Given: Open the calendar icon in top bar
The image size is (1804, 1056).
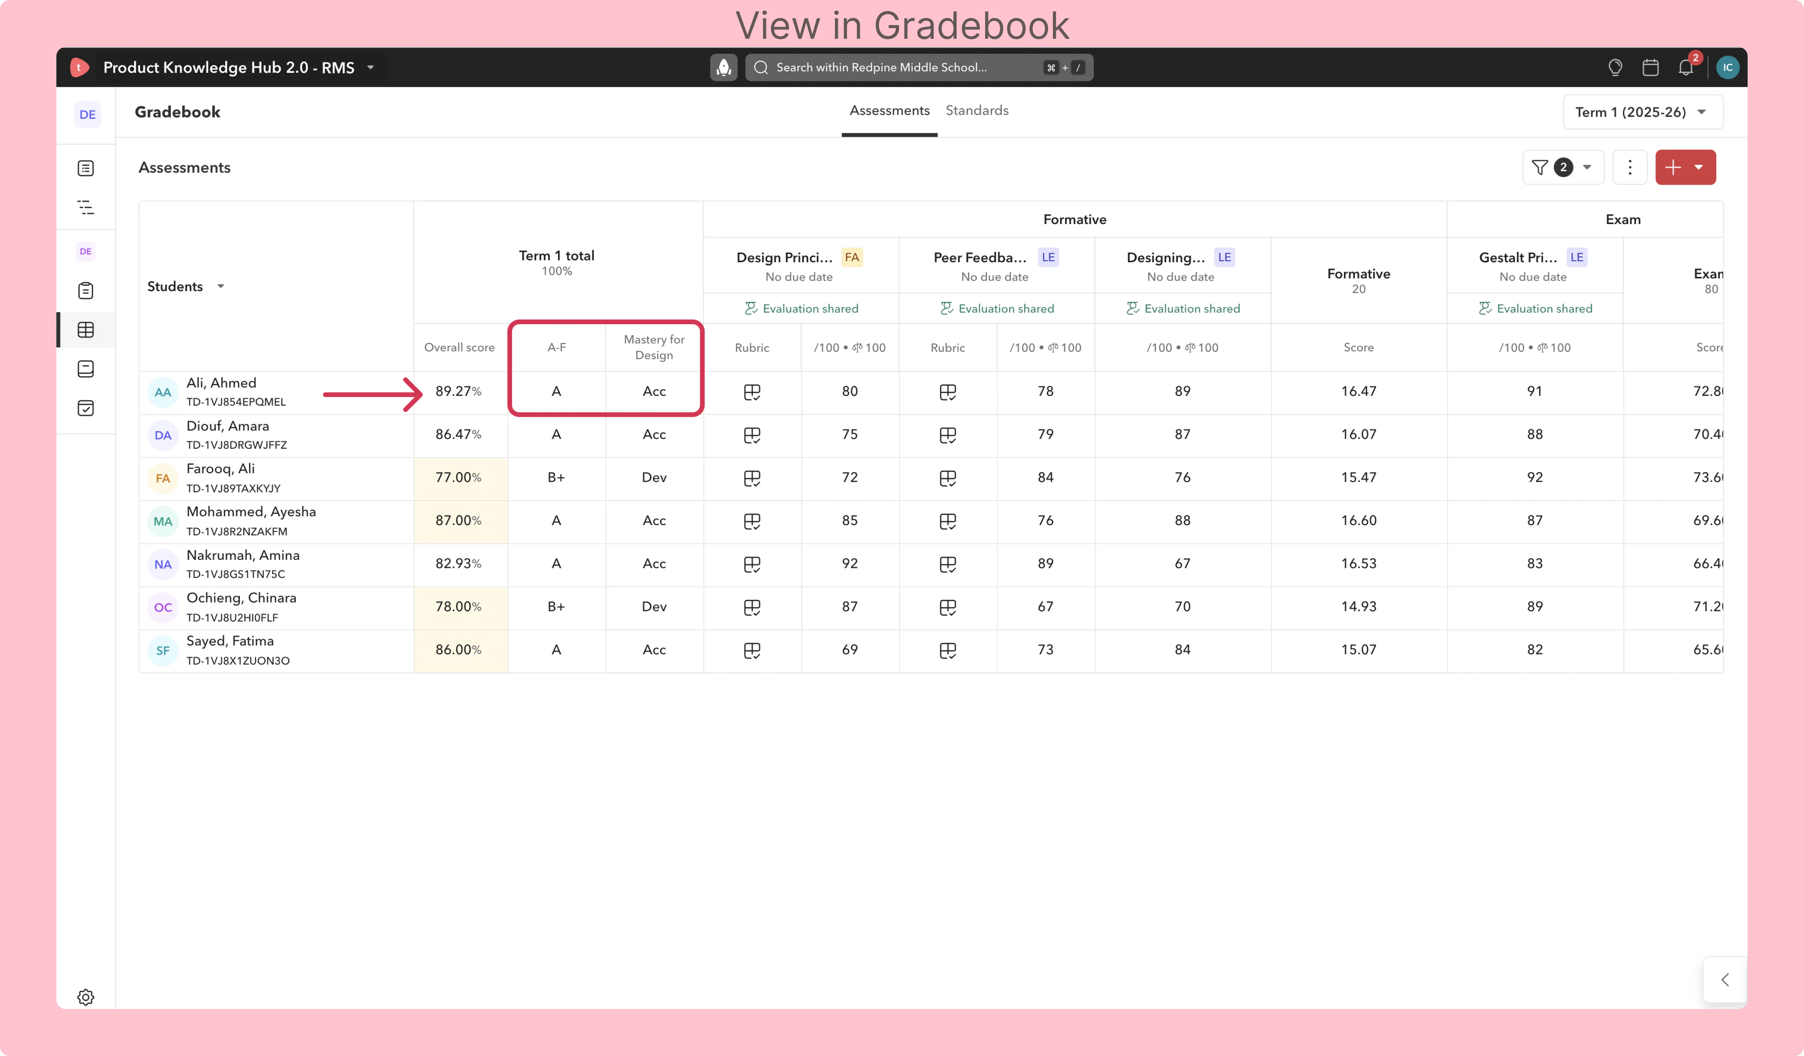Looking at the screenshot, I should click(1651, 67).
